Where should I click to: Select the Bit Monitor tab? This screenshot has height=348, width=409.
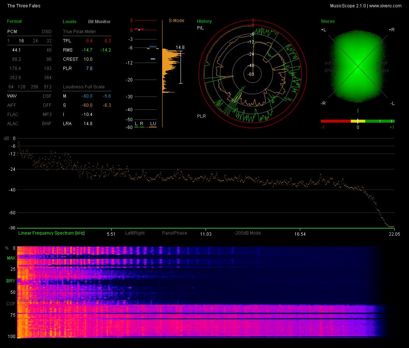point(99,22)
